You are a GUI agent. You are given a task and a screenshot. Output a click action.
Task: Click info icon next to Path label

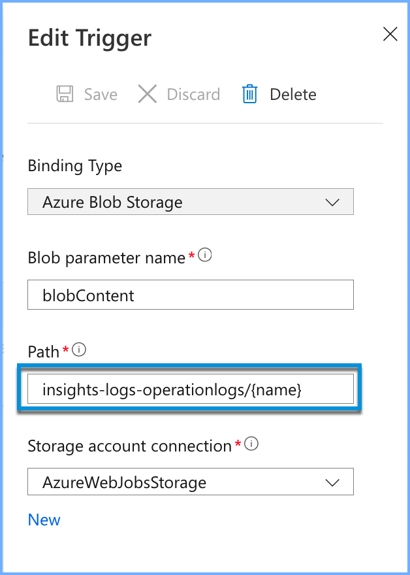click(x=79, y=350)
